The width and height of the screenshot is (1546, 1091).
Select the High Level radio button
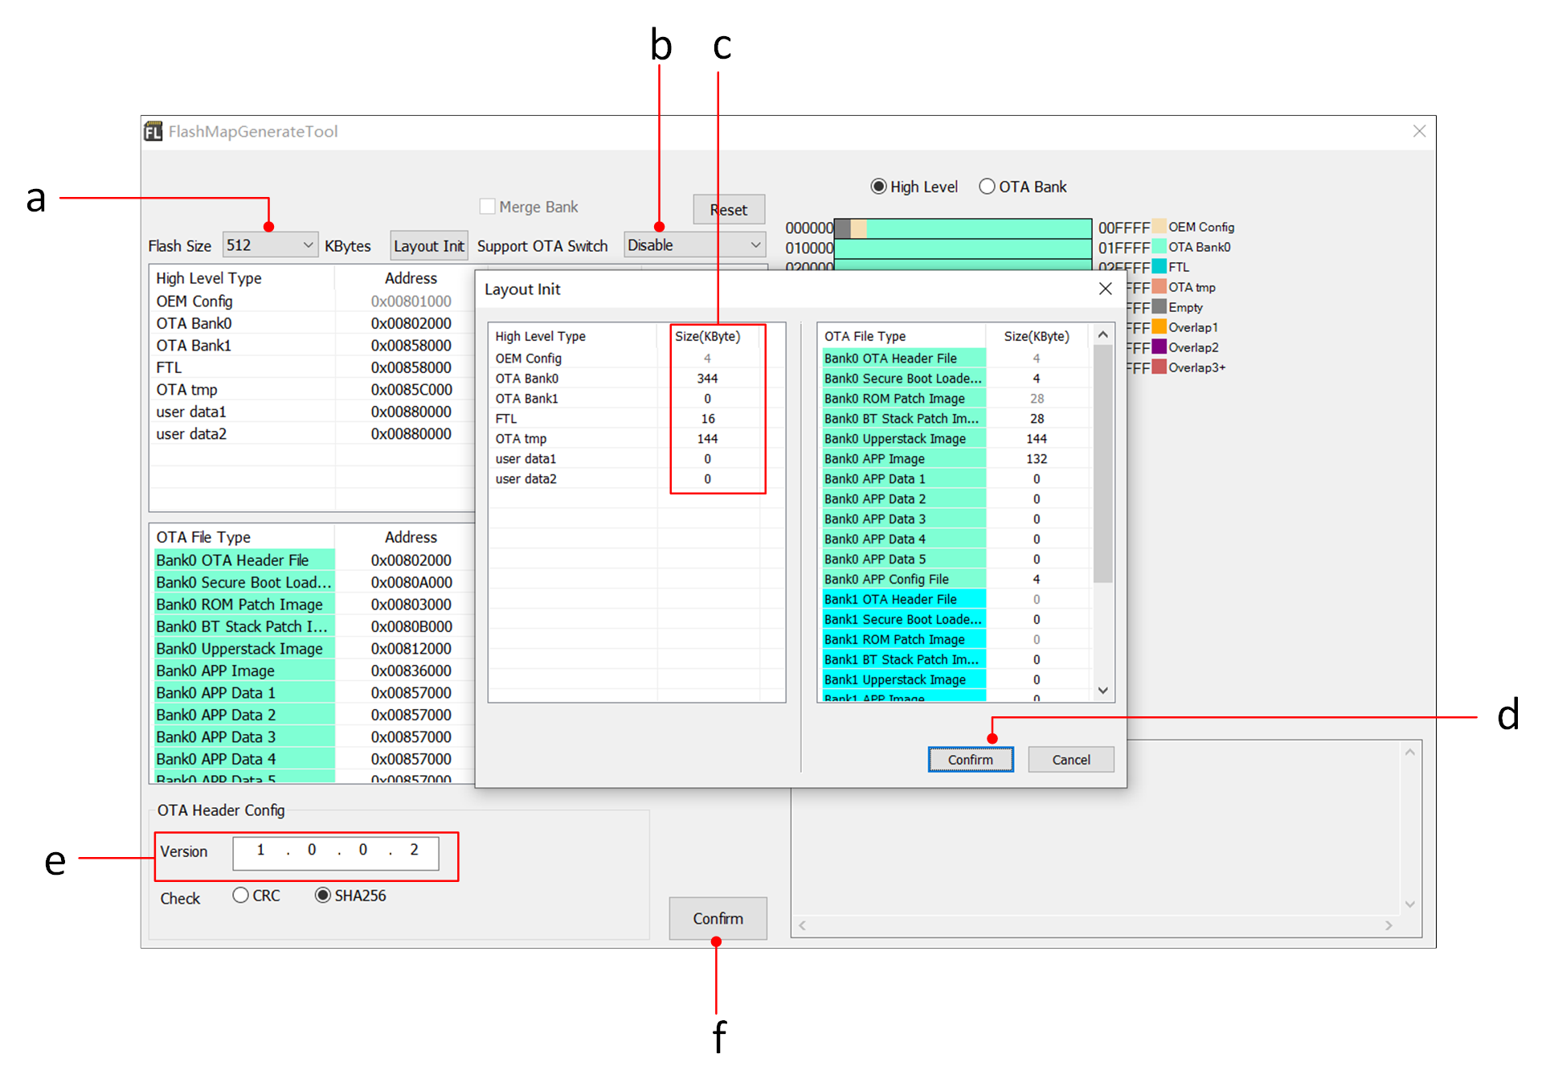[878, 187]
